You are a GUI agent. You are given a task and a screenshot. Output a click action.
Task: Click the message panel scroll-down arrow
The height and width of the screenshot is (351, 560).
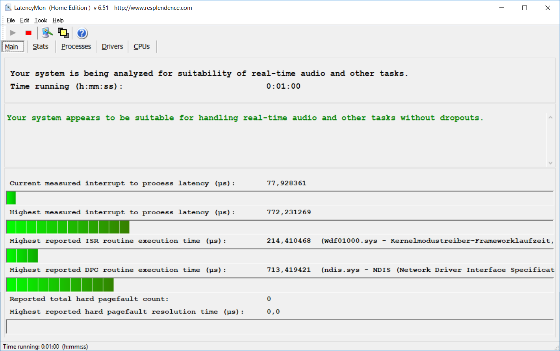click(x=550, y=163)
